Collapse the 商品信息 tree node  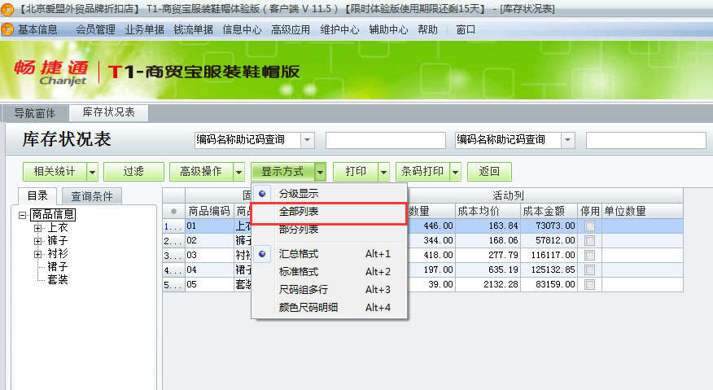(22, 215)
